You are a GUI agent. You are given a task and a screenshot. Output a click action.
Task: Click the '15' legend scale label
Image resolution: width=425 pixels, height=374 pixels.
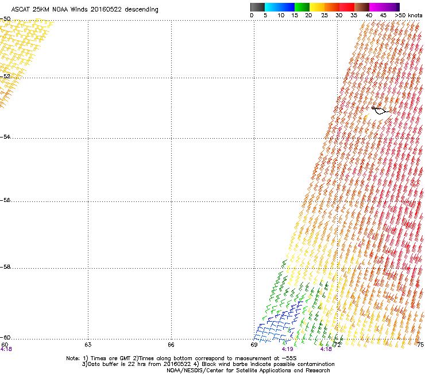pyautogui.click(x=295, y=16)
